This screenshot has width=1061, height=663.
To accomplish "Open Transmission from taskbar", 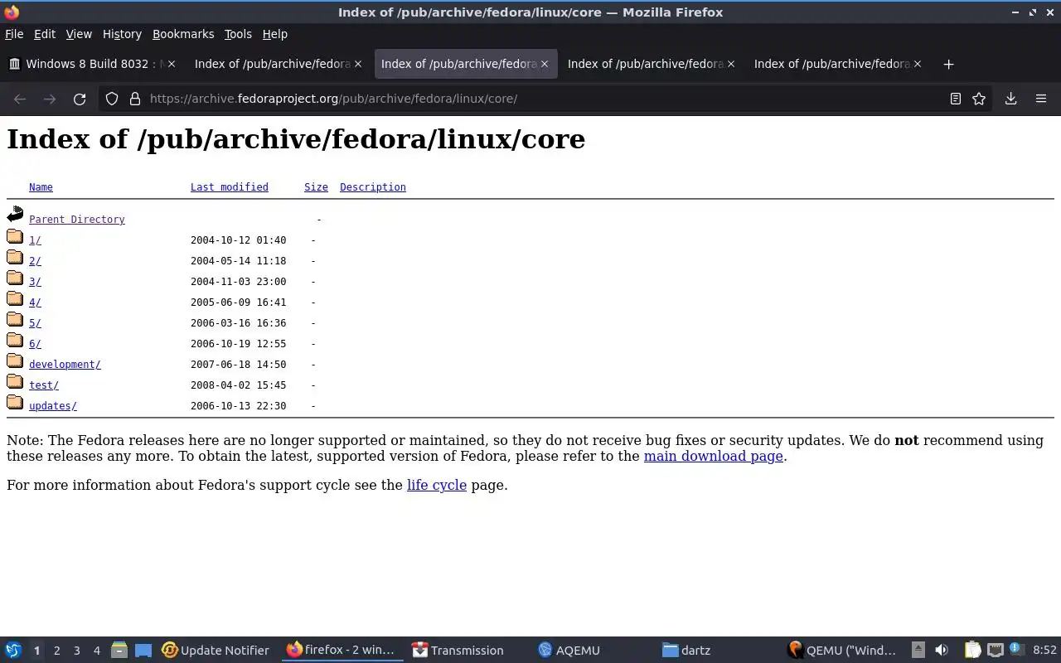I will pos(458,651).
